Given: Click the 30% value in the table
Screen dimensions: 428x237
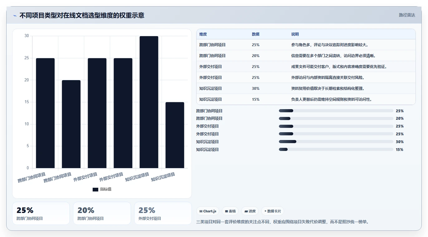Looking at the screenshot, I should pos(255,89).
